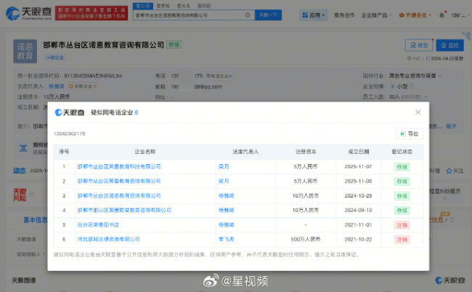Image resolution: width=472 pixels, height=292 pixels.
Task: Click the 注销 status badge in row 6
Action: click(x=402, y=240)
